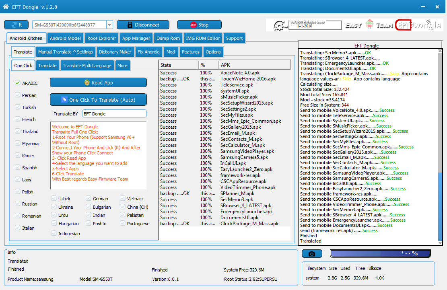Minimize the EFT Dongle window
447x290 pixels.
(423, 6)
